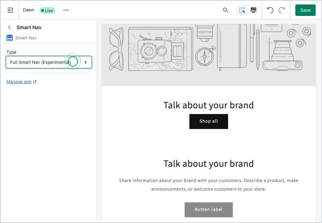The height and width of the screenshot is (223, 322).
Task: Save the theme changes
Action: click(x=306, y=10)
